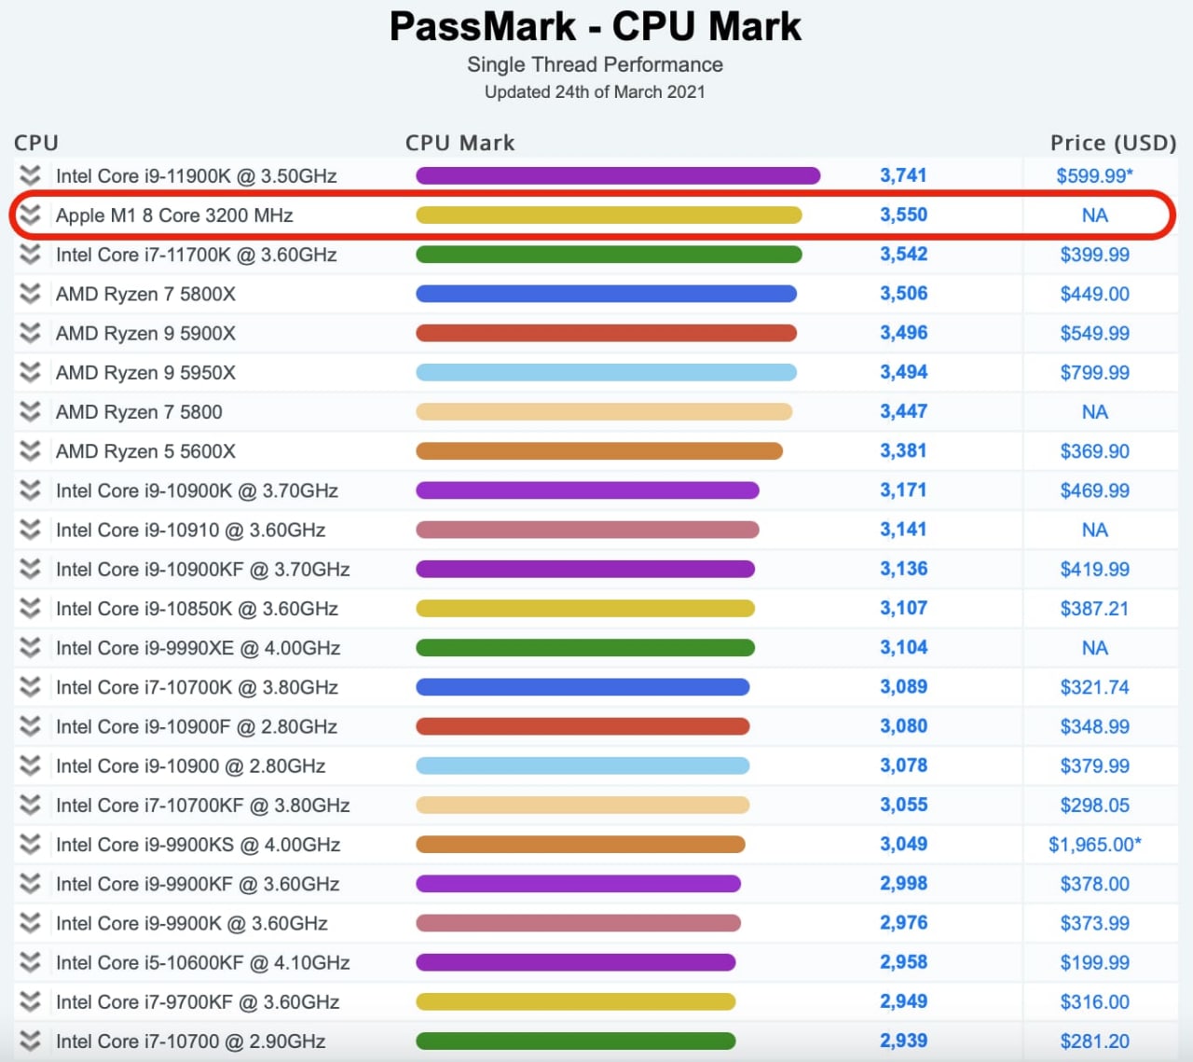The width and height of the screenshot is (1193, 1062).
Task: Expand the Intel Core i9-10850K row chevron
Action: pyautogui.click(x=31, y=608)
